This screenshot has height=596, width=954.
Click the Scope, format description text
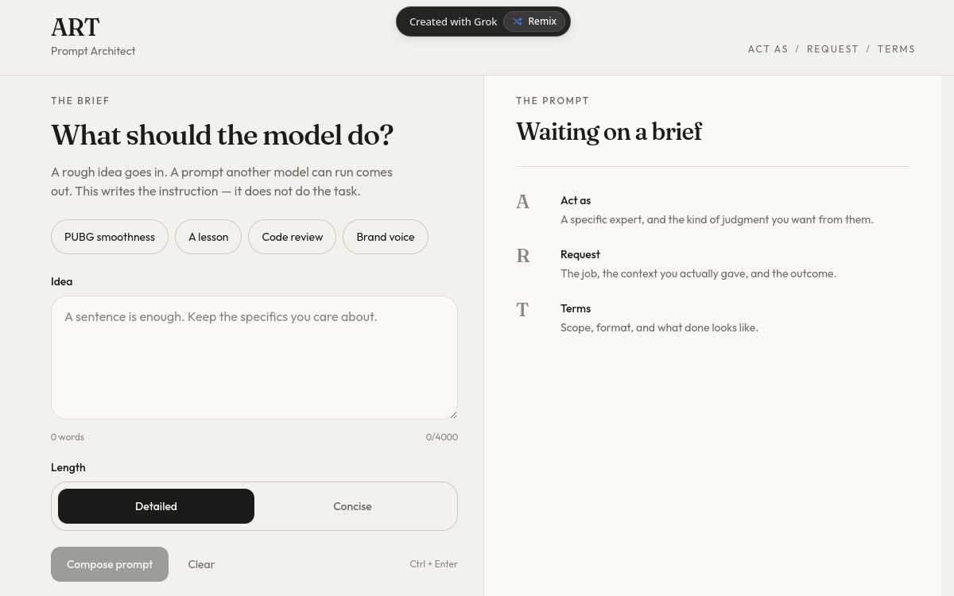(x=659, y=327)
